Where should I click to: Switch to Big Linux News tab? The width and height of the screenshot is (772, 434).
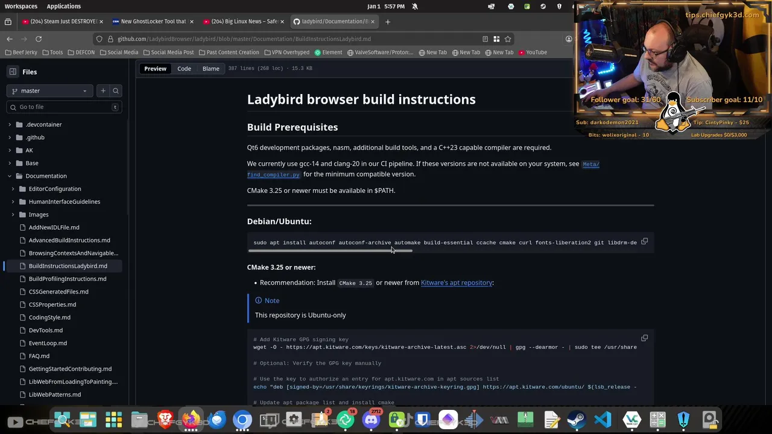click(244, 22)
